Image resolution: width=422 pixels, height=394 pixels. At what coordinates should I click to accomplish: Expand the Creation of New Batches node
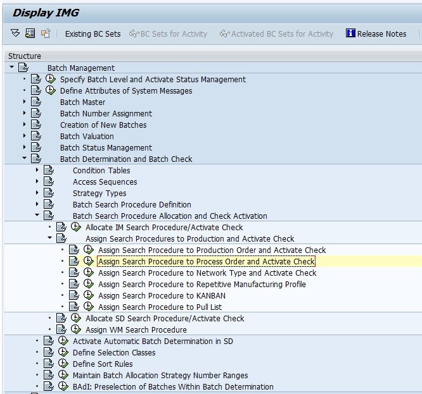25,125
